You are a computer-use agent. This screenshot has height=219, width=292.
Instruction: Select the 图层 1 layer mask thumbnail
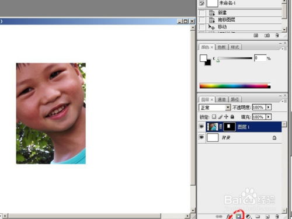point(229,127)
